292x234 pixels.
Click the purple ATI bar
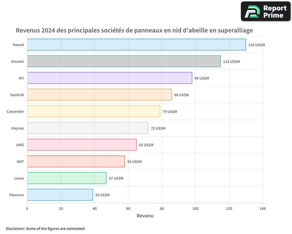pyautogui.click(x=109, y=78)
